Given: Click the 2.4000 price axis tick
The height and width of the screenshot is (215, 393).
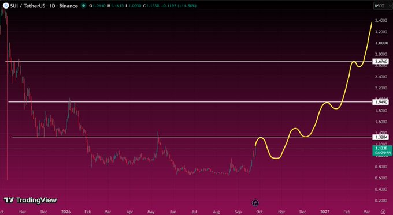Looking at the screenshot, I should [x=381, y=77].
